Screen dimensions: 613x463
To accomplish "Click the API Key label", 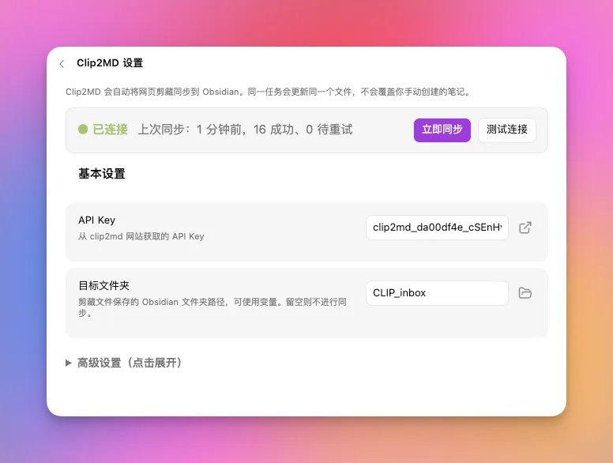I will [x=96, y=220].
